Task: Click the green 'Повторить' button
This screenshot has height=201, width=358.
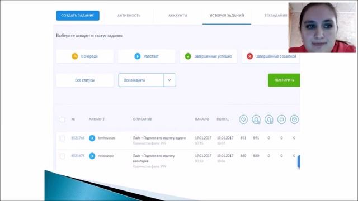Action: coord(284,80)
